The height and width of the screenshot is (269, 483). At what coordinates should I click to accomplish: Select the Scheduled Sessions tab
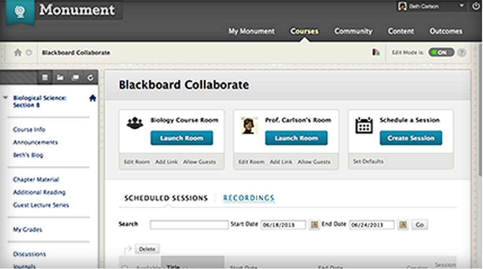pos(166,198)
